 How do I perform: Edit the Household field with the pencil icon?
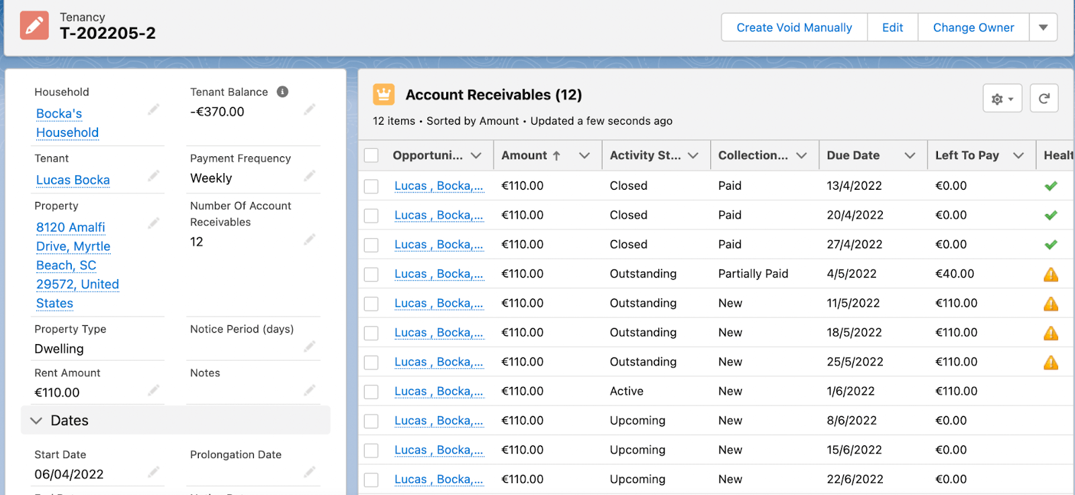(154, 109)
